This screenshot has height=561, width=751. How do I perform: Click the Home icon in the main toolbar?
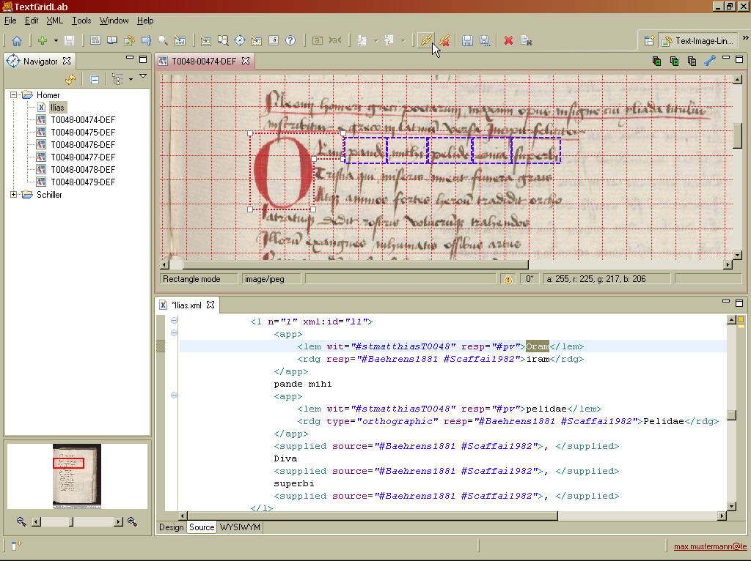point(16,41)
